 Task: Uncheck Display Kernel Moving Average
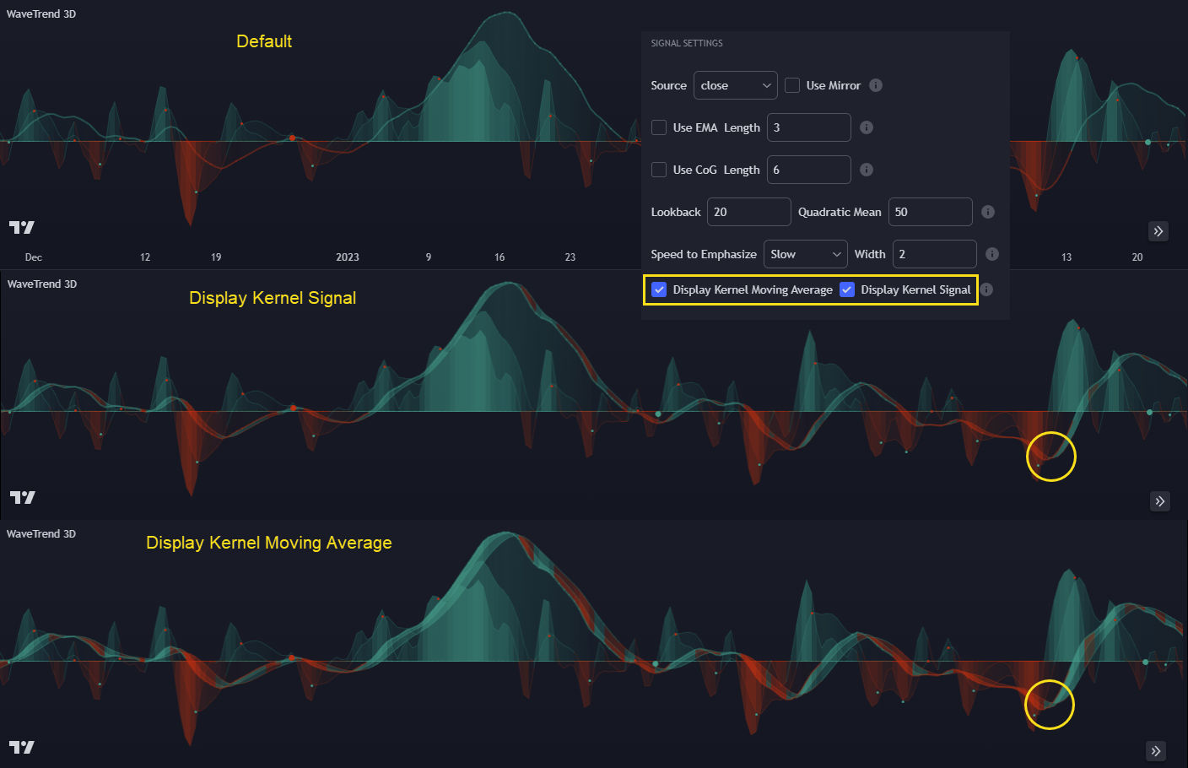(659, 289)
